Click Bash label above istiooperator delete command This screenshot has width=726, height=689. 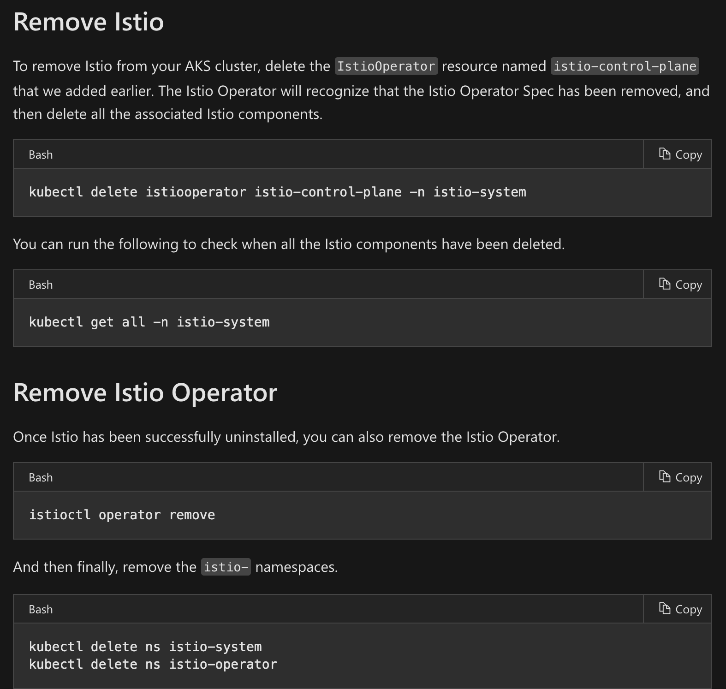(41, 155)
